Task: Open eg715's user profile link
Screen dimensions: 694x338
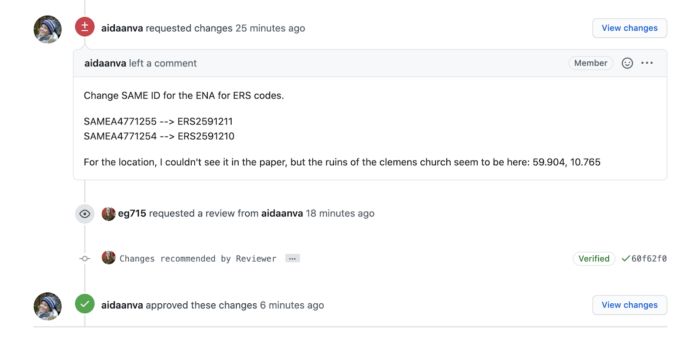Action: [132, 213]
